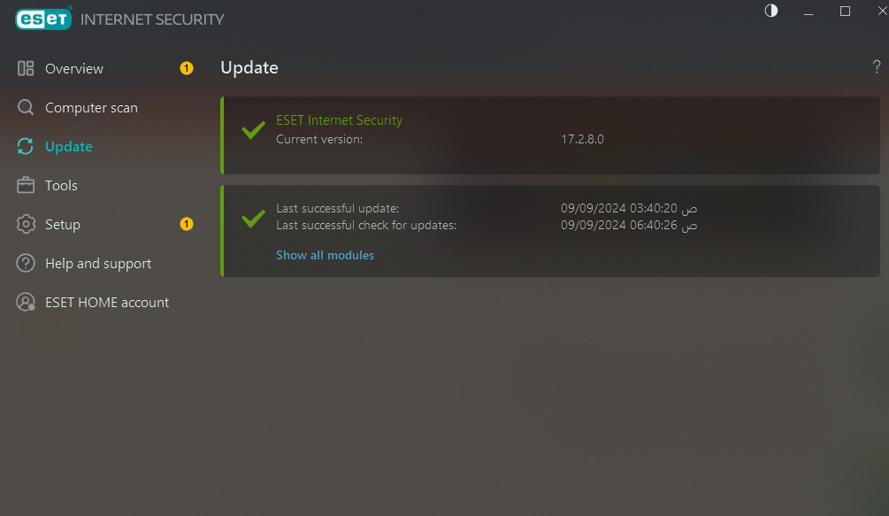Click the Show all modules link

pyautogui.click(x=325, y=255)
